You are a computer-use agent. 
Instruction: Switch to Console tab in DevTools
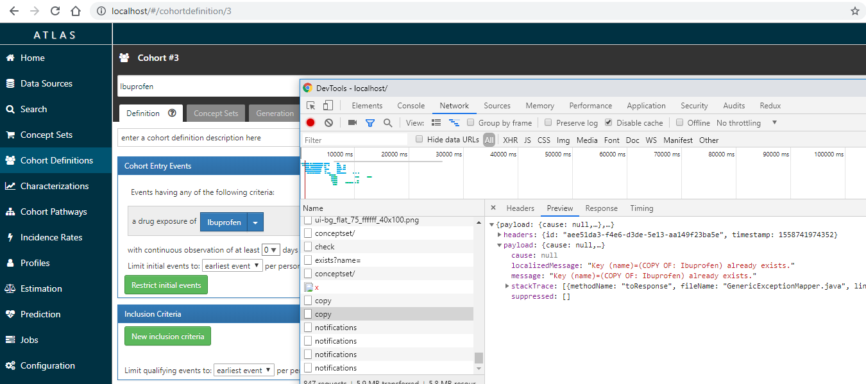click(x=411, y=106)
